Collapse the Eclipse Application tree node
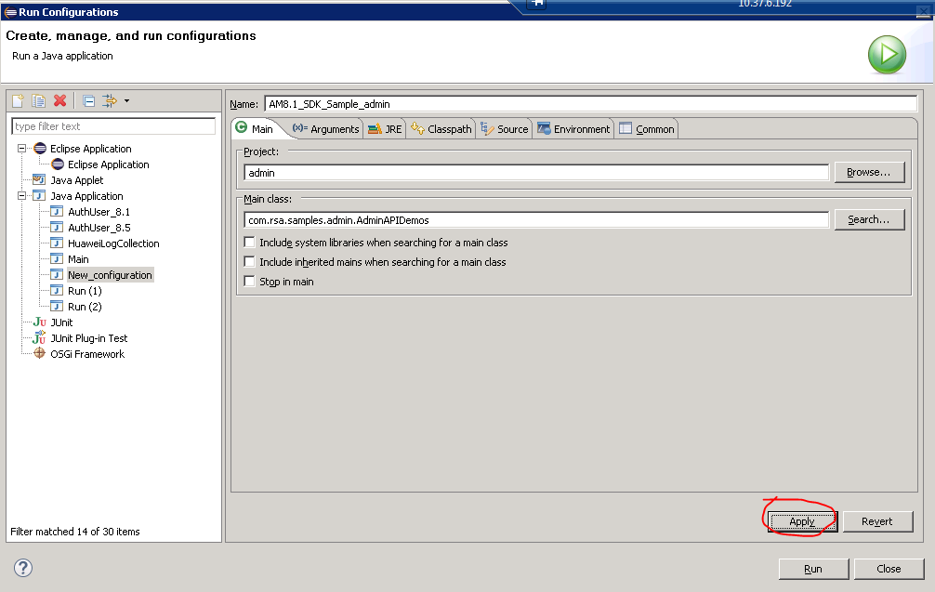The image size is (935, 592). pos(22,149)
